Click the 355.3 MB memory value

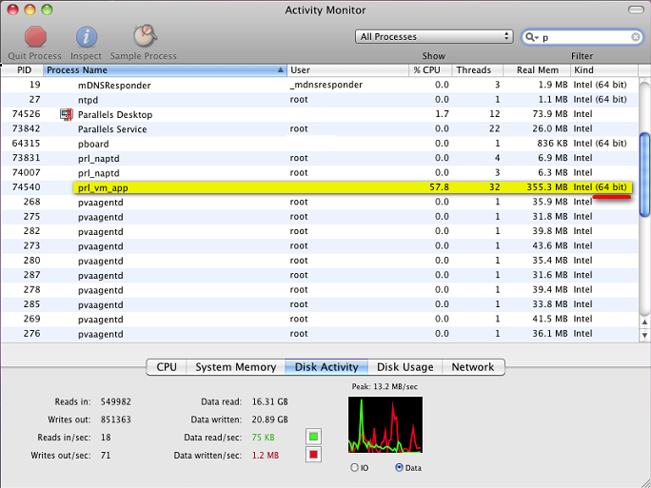click(x=547, y=187)
